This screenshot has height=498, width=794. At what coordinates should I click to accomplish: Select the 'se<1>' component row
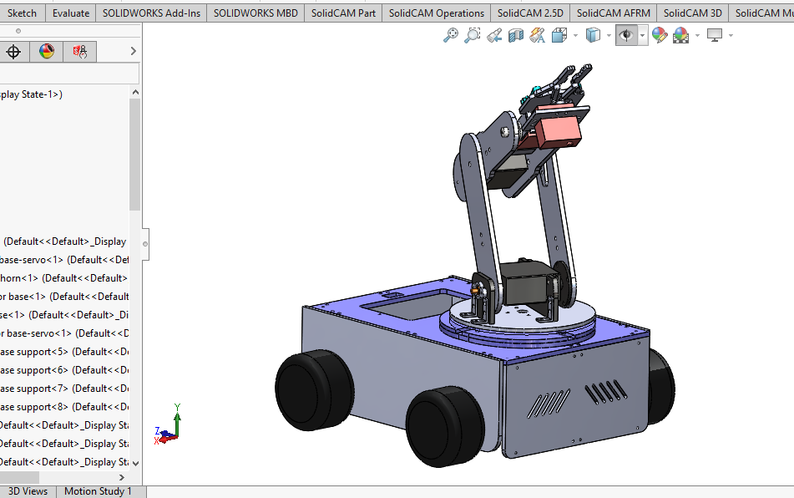point(64,315)
